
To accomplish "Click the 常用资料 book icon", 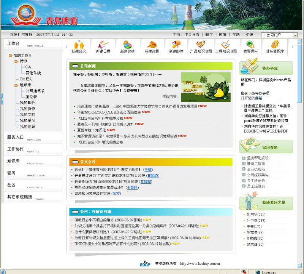I will coord(250,145).
